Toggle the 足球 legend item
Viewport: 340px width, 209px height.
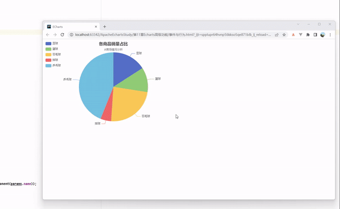tap(52, 43)
